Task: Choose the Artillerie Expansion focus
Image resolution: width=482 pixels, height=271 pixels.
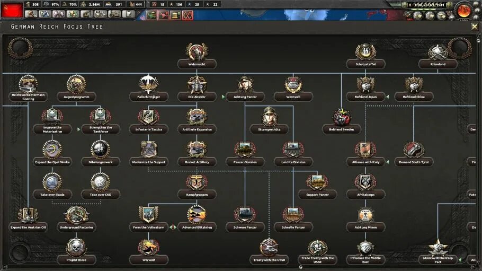Action: (x=197, y=121)
